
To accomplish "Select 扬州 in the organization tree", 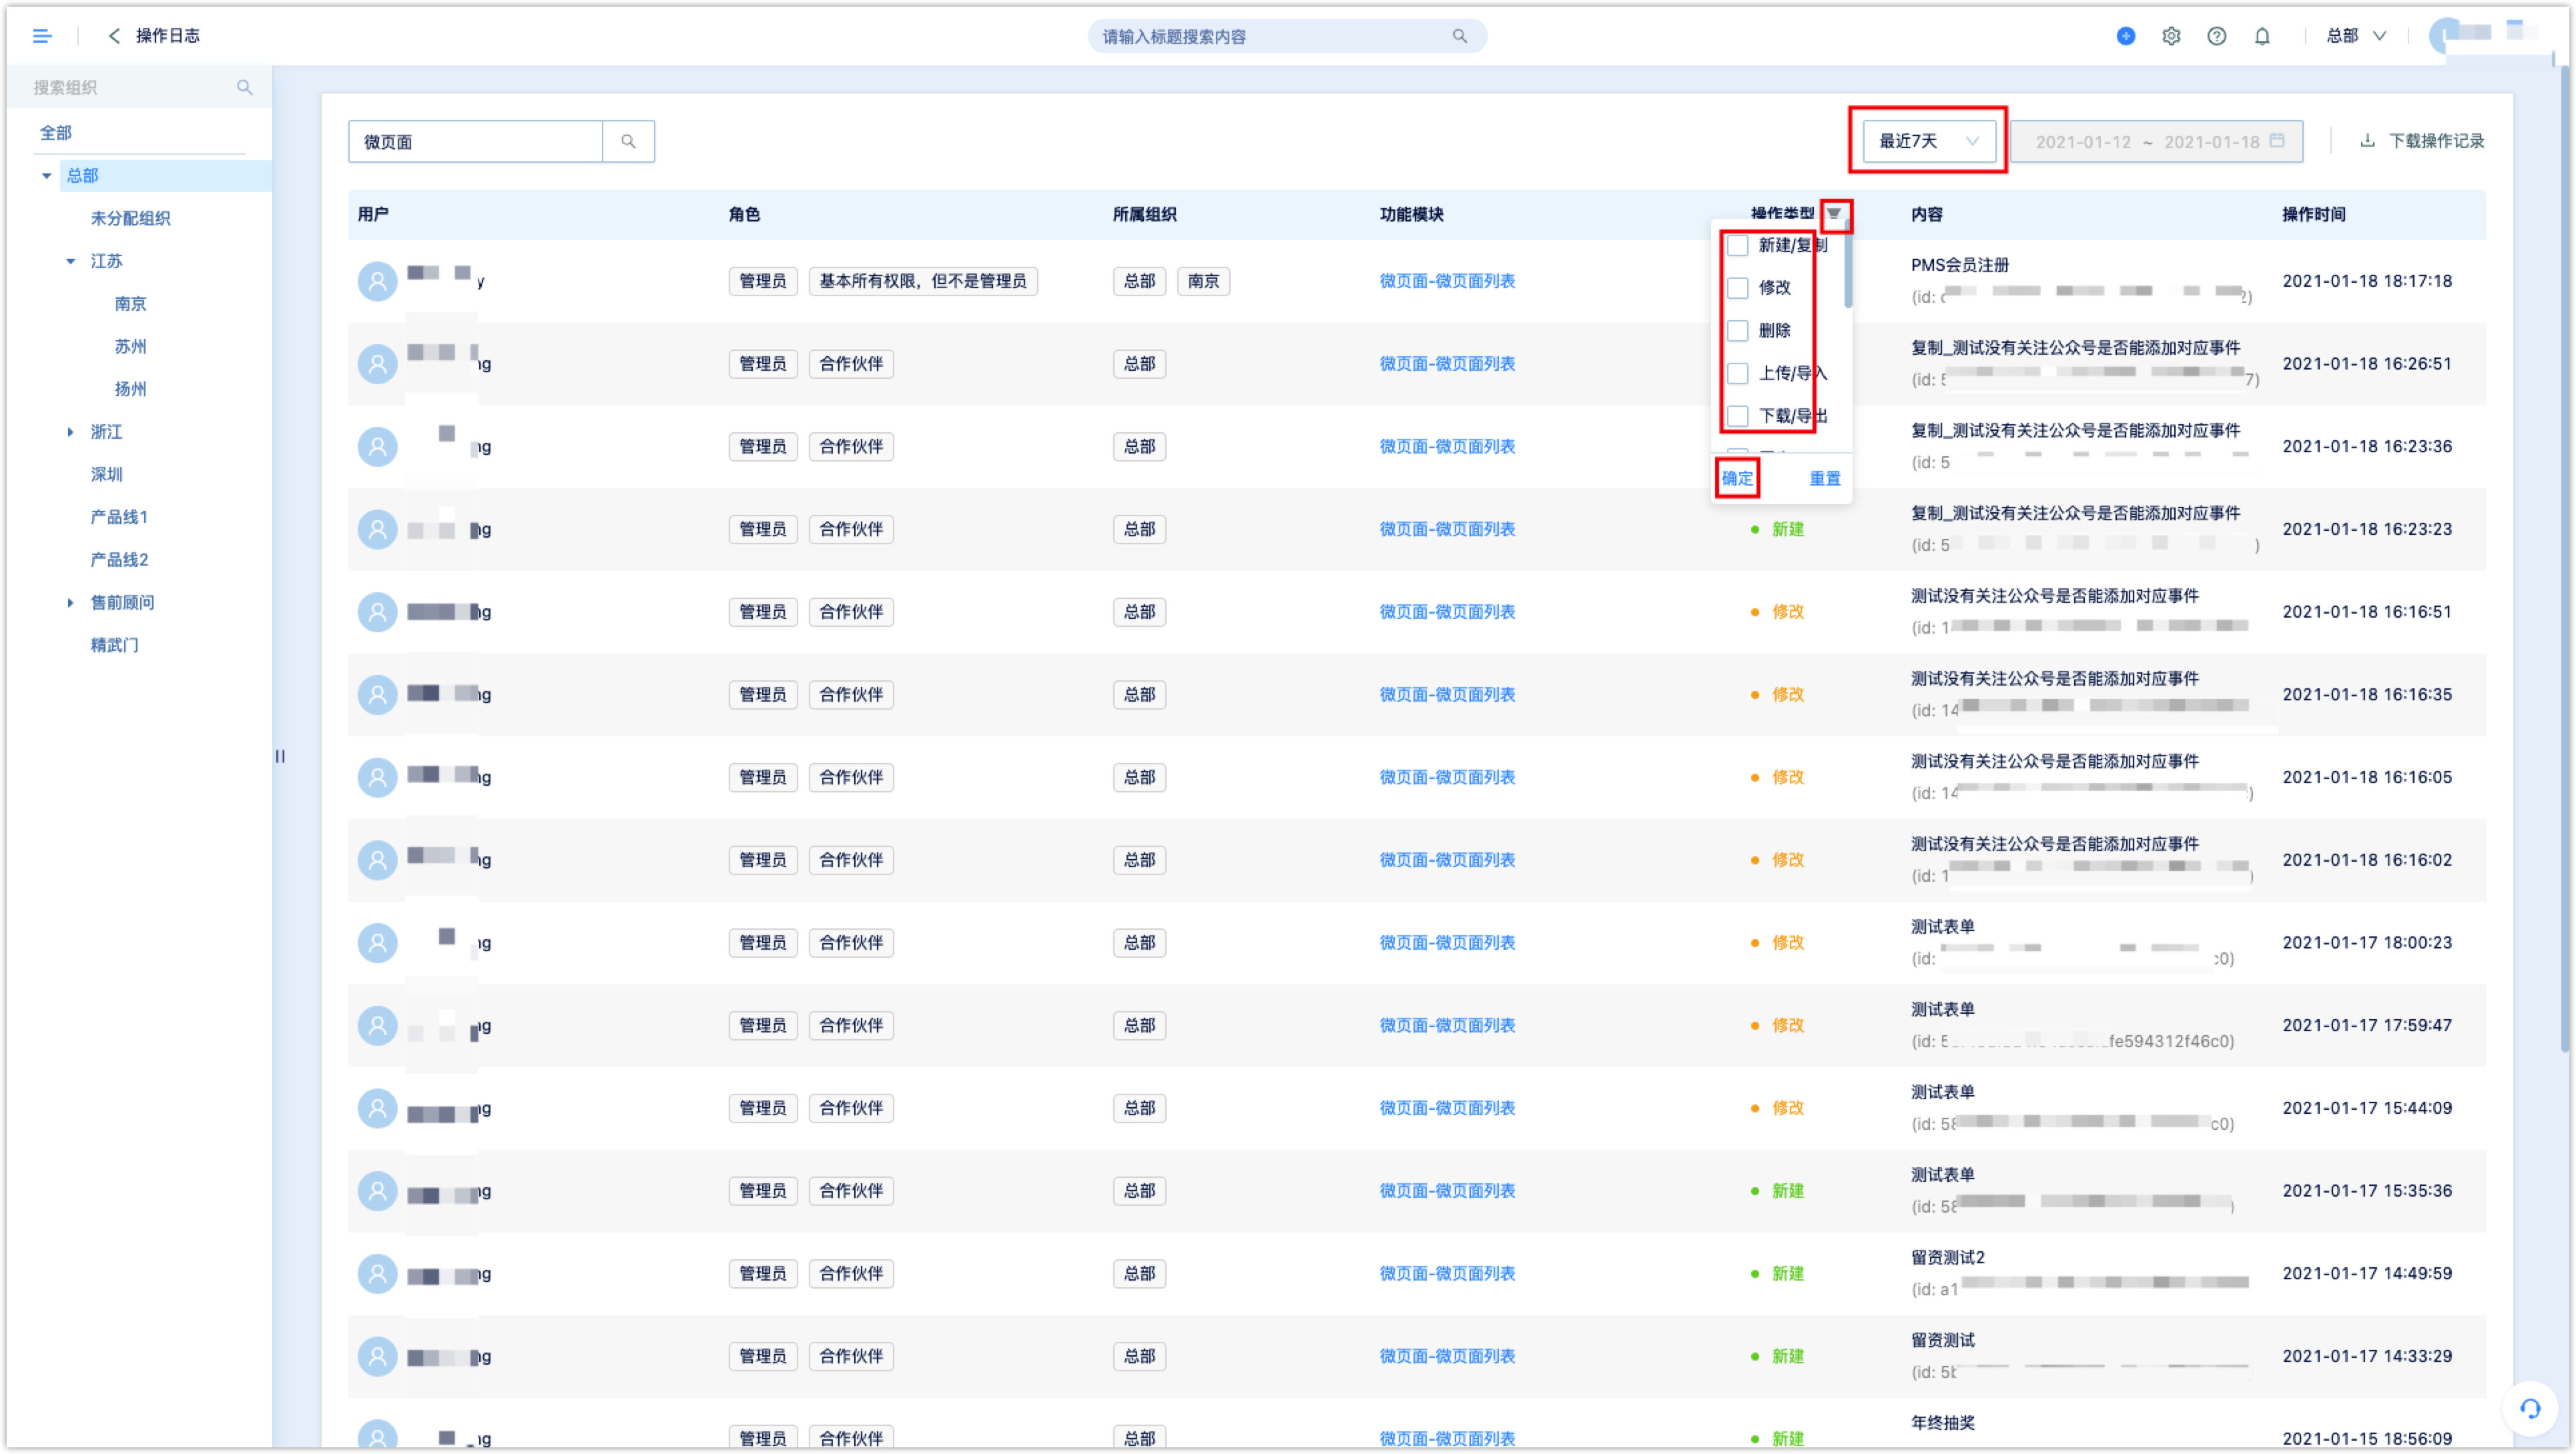I will point(130,389).
